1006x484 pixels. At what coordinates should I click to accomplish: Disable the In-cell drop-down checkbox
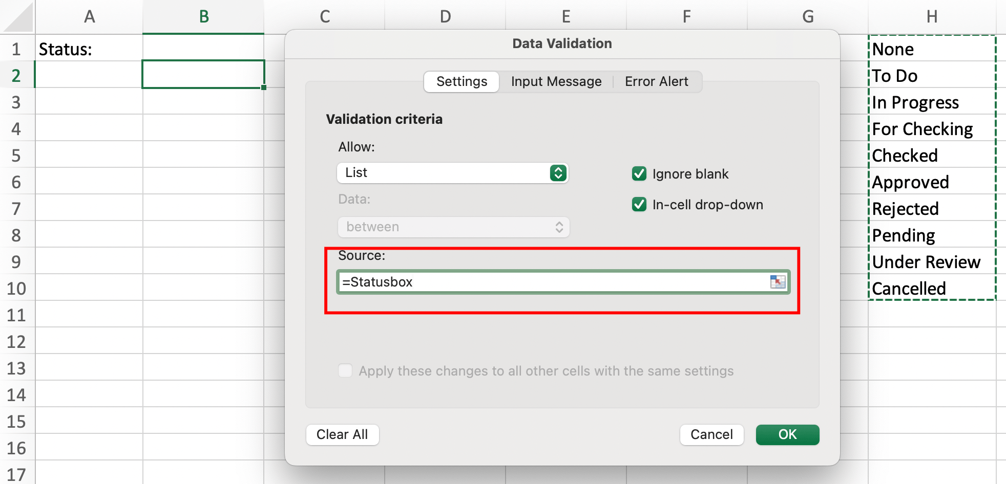click(x=639, y=205)
